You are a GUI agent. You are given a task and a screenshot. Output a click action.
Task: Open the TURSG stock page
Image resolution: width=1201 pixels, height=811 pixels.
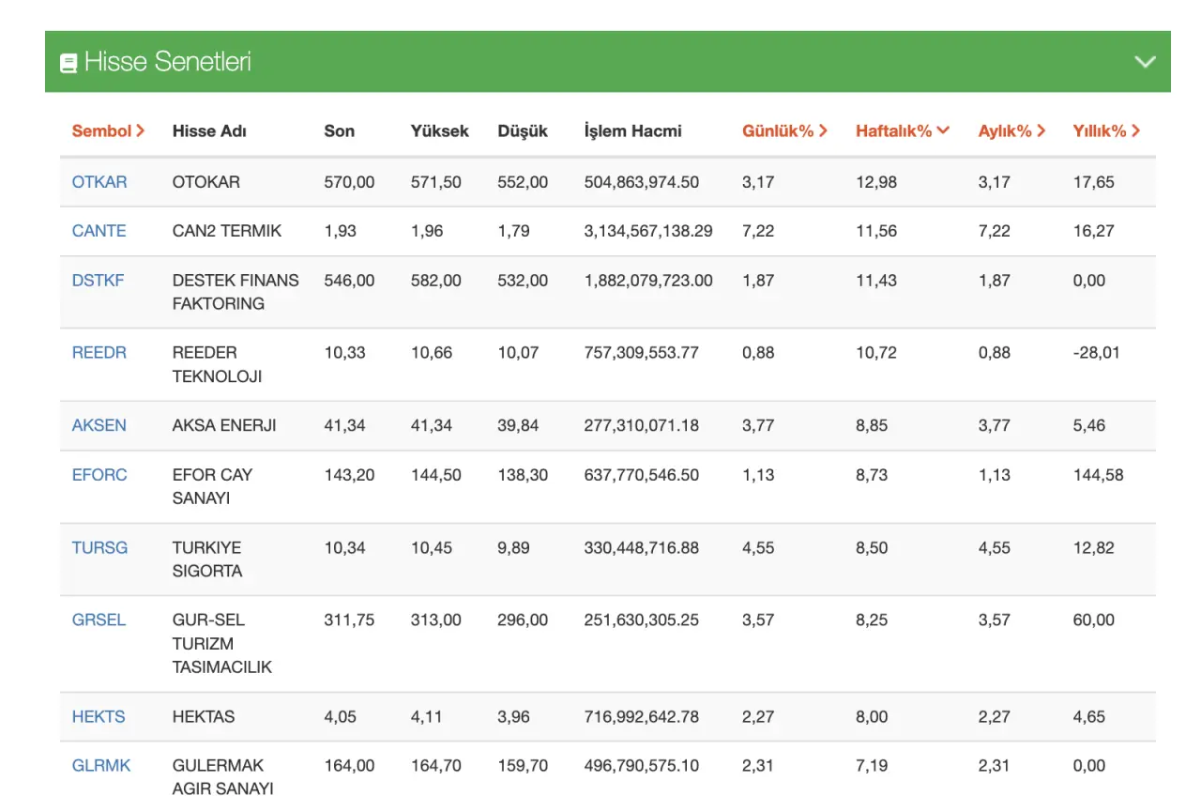pos(99,547)
